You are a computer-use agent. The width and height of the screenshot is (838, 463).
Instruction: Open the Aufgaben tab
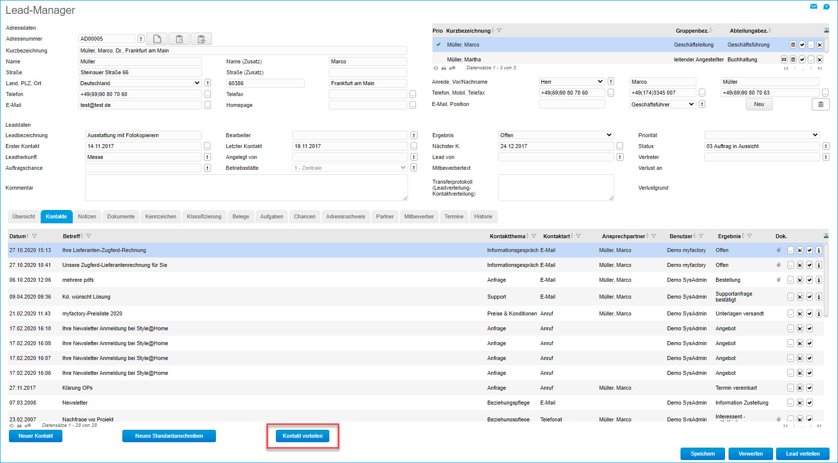tap(272, 217)
